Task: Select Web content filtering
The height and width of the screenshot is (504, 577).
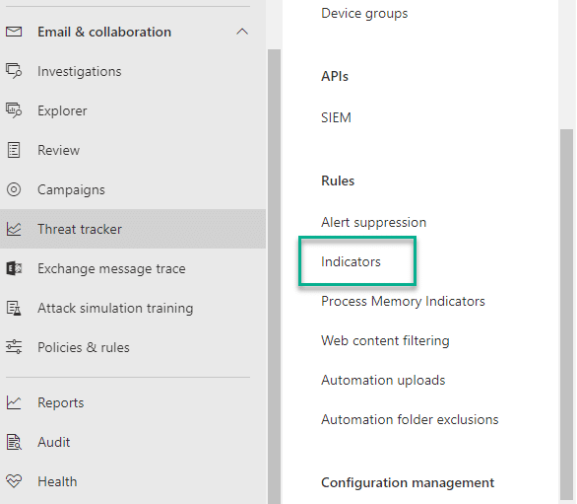Action: (385, 340)
